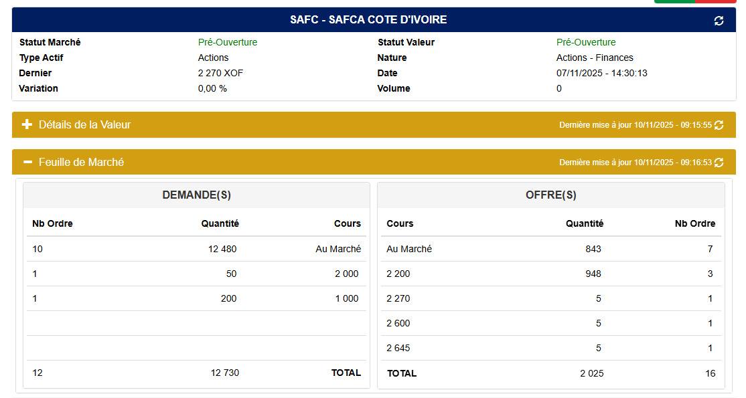Select the offer total quantity 2 025
Screen dimensions: 746x398
(x=592, y=373)
